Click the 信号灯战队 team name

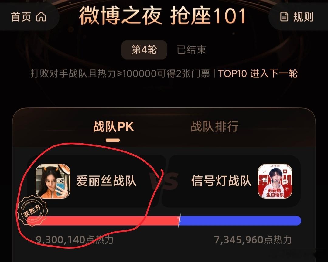point(221,181)
